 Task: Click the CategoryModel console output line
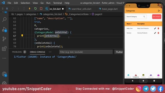(45, 57)
